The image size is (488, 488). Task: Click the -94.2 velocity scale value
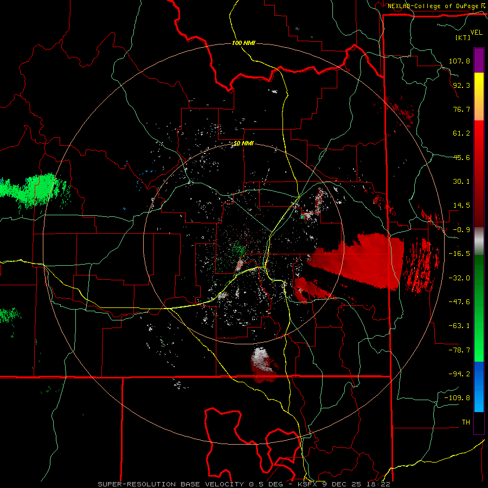pos(459,374)
